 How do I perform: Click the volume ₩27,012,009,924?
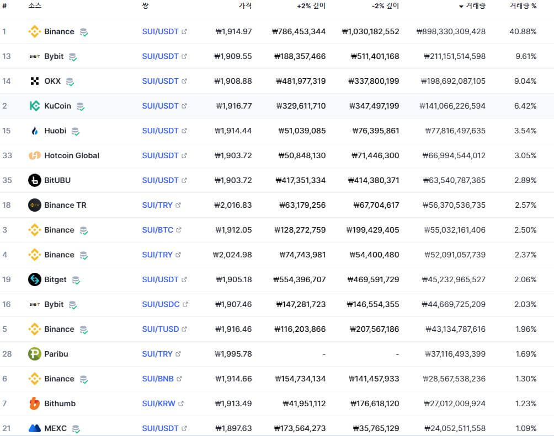(455, 403)
